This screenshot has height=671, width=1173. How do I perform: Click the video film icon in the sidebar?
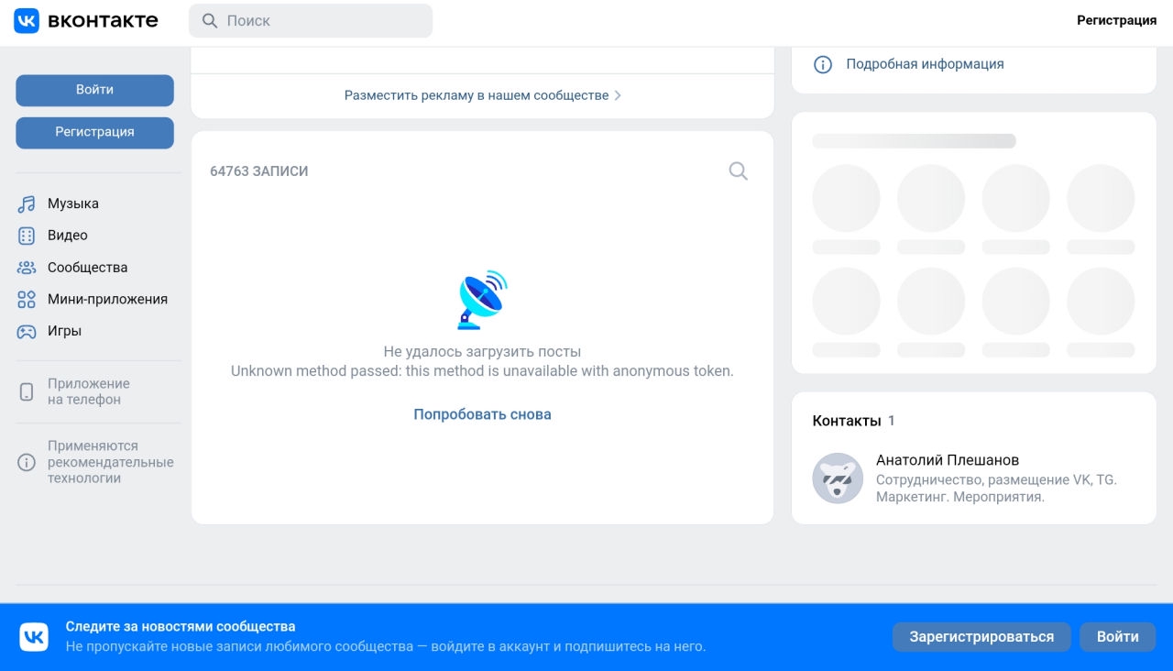(27, 236)
